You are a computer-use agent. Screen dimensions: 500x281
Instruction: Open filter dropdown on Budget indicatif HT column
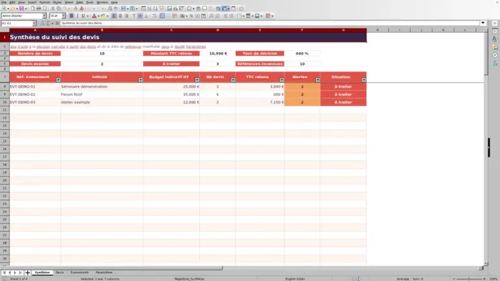pyautogui.click(x=197, y=80)
